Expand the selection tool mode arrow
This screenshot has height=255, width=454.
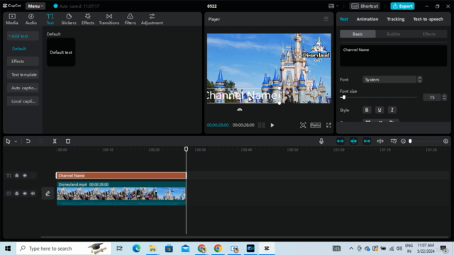[16, 142]
